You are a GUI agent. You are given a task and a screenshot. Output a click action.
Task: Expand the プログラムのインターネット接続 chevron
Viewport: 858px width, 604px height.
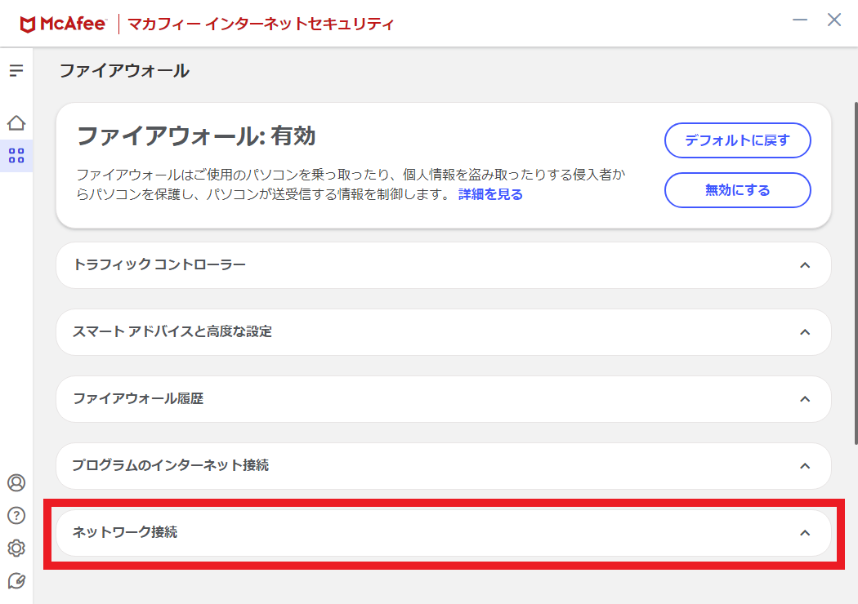pos(805,466)
